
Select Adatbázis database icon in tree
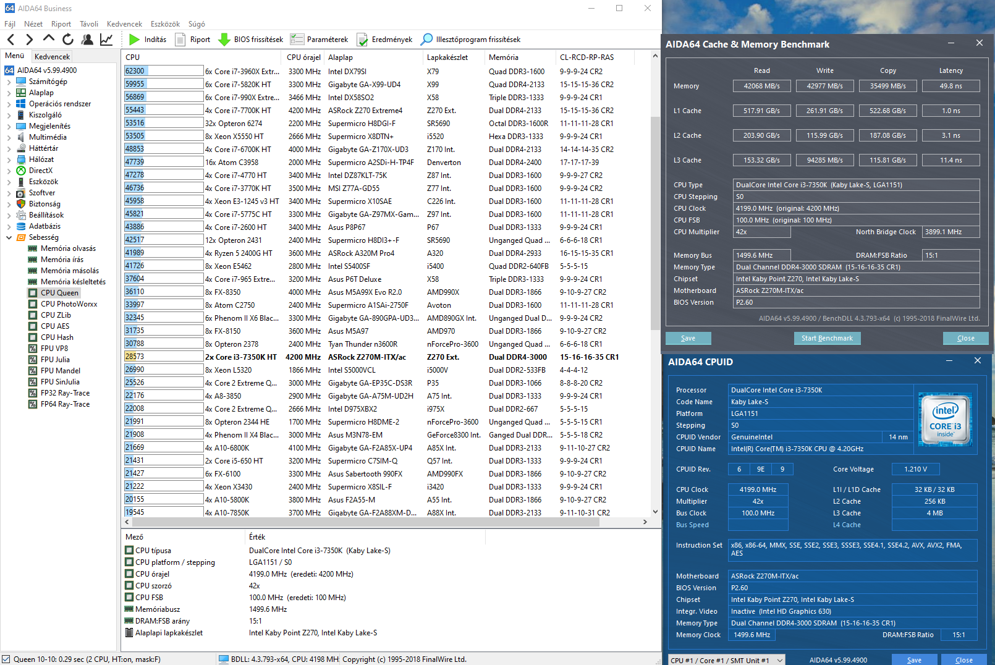coord(21,226)
